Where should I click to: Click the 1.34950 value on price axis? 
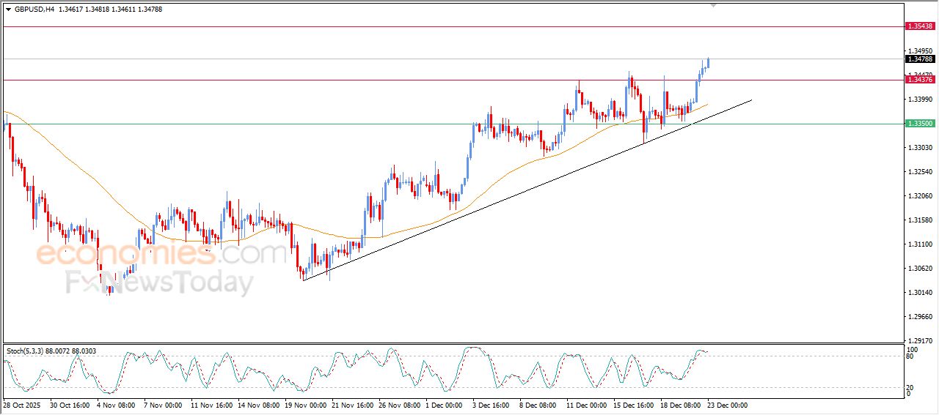coord(920,51)
